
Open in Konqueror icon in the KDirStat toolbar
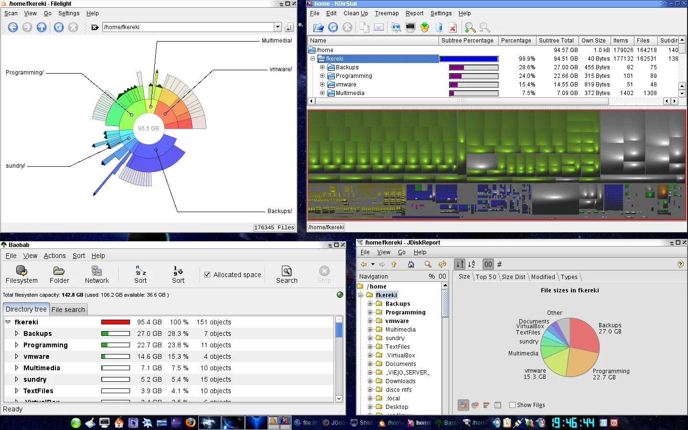pos(396,27)
